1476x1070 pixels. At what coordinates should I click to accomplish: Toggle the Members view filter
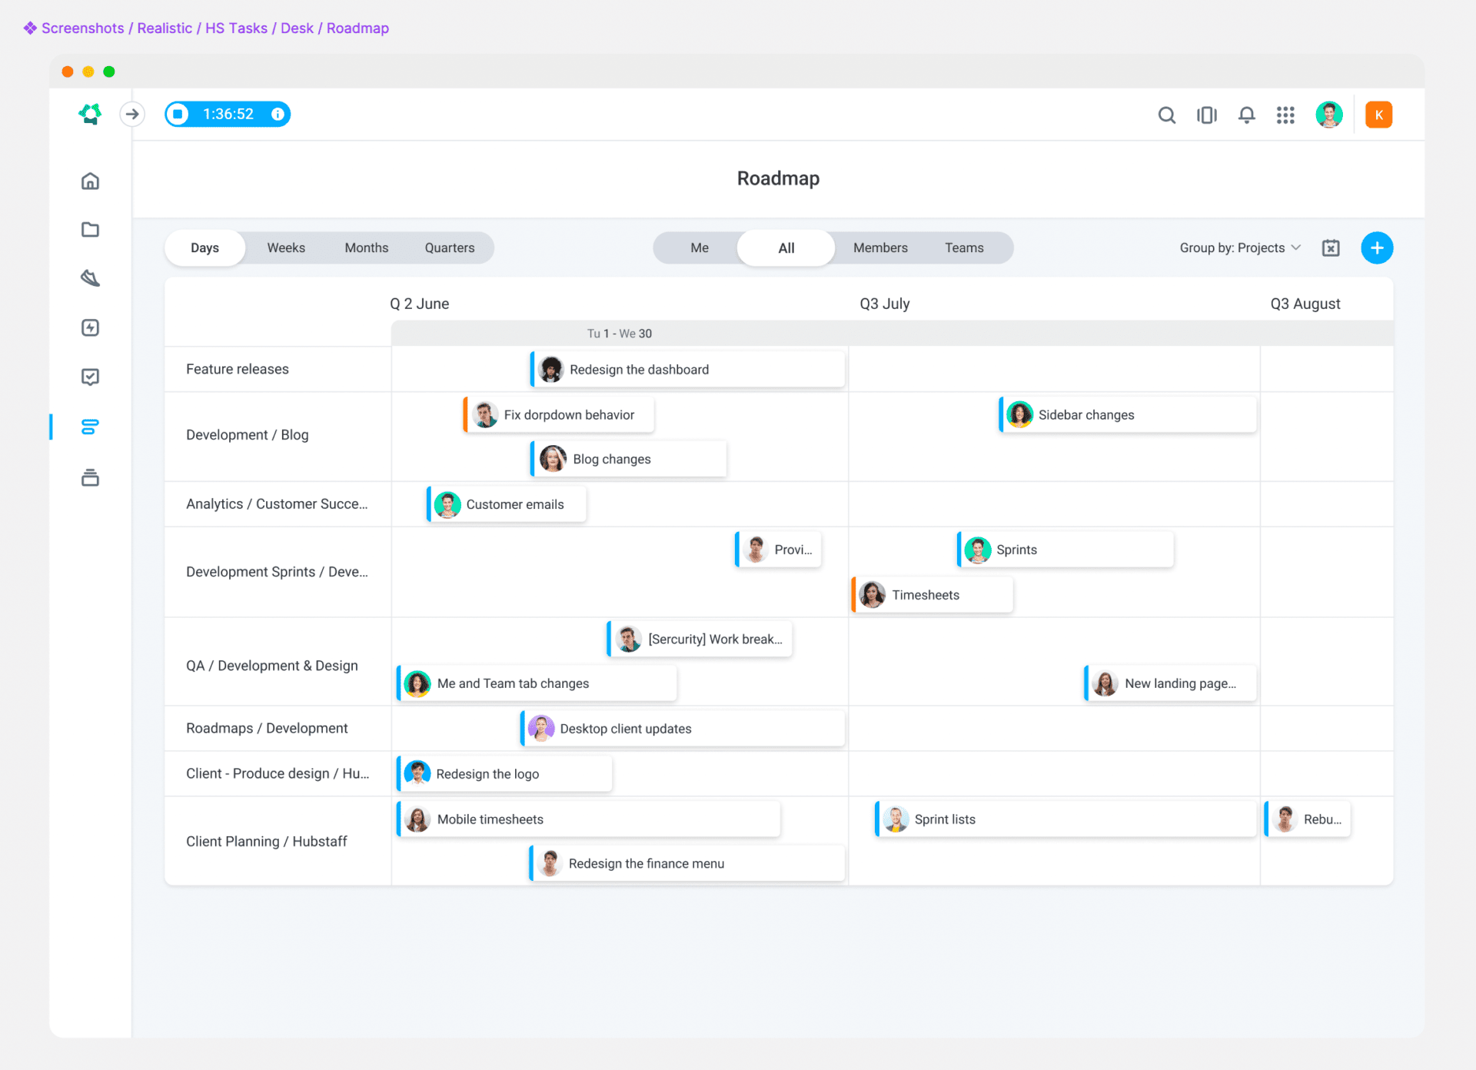(x=880, y=248)
